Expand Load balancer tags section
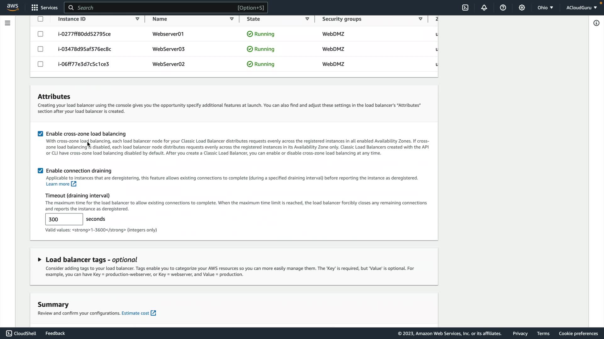Image resolution: width=604 pixels, height=339 pixels. point(40,260)
